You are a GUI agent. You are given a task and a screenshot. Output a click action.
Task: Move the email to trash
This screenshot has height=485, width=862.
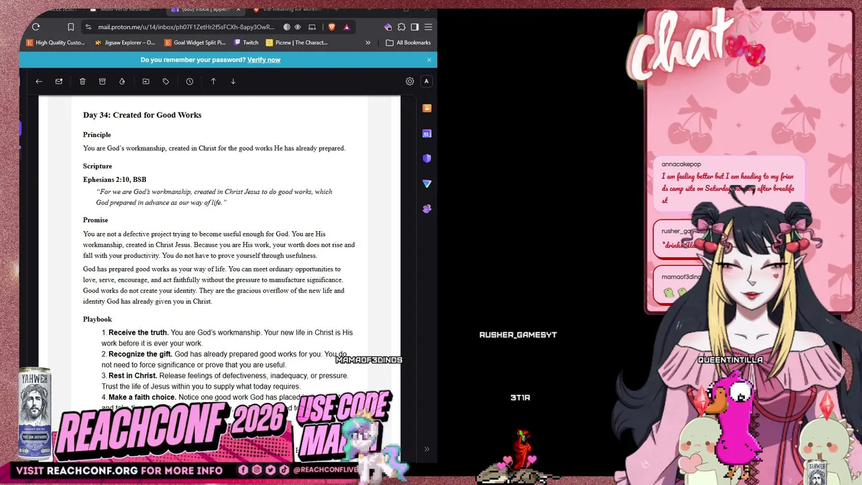click(x=82, y=82)
